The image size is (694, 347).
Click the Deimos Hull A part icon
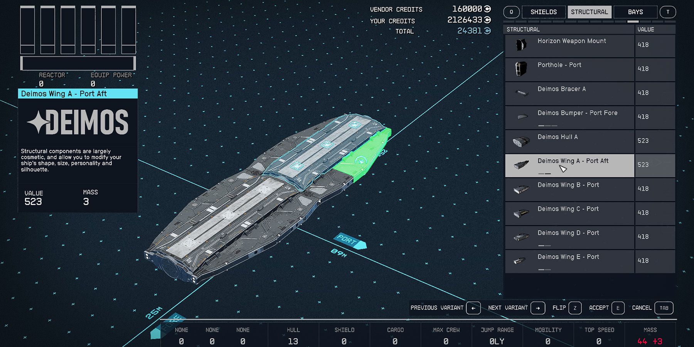(x=522, y=141)
